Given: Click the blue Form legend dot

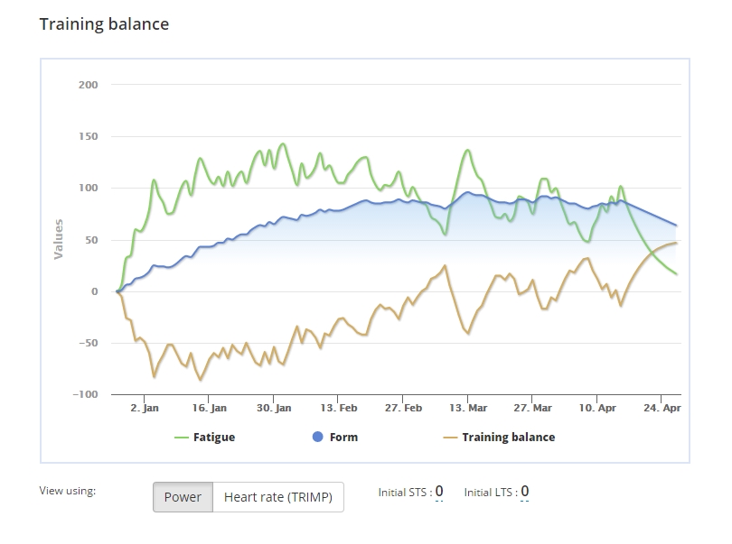Looking at the screenshot, I should pos(317,438).
